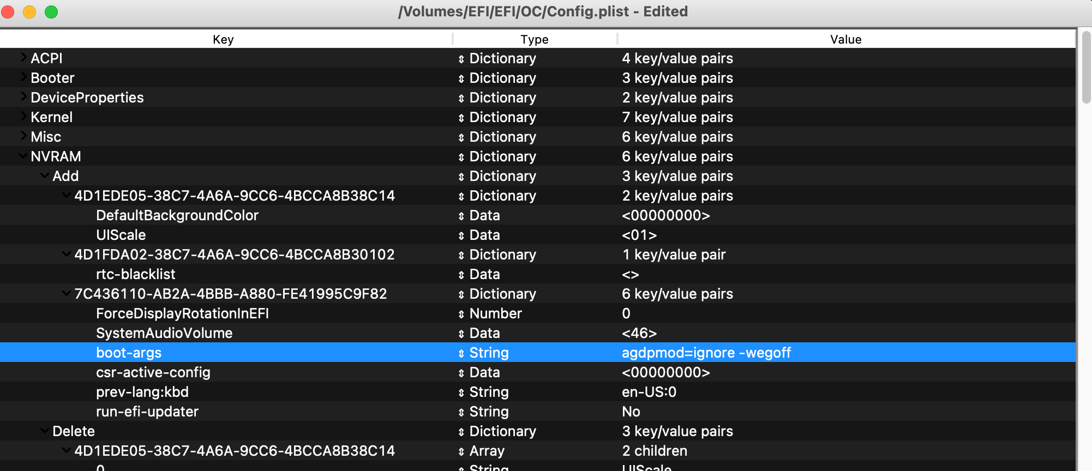This screenshot has width=1092, height=471.
Task: Open type selector for csr-active-config
Action: point(461,373)
